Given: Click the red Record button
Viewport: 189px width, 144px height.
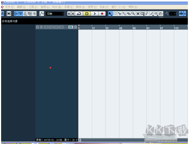Looking at the screenshot, I should click(x=102, y=14).
